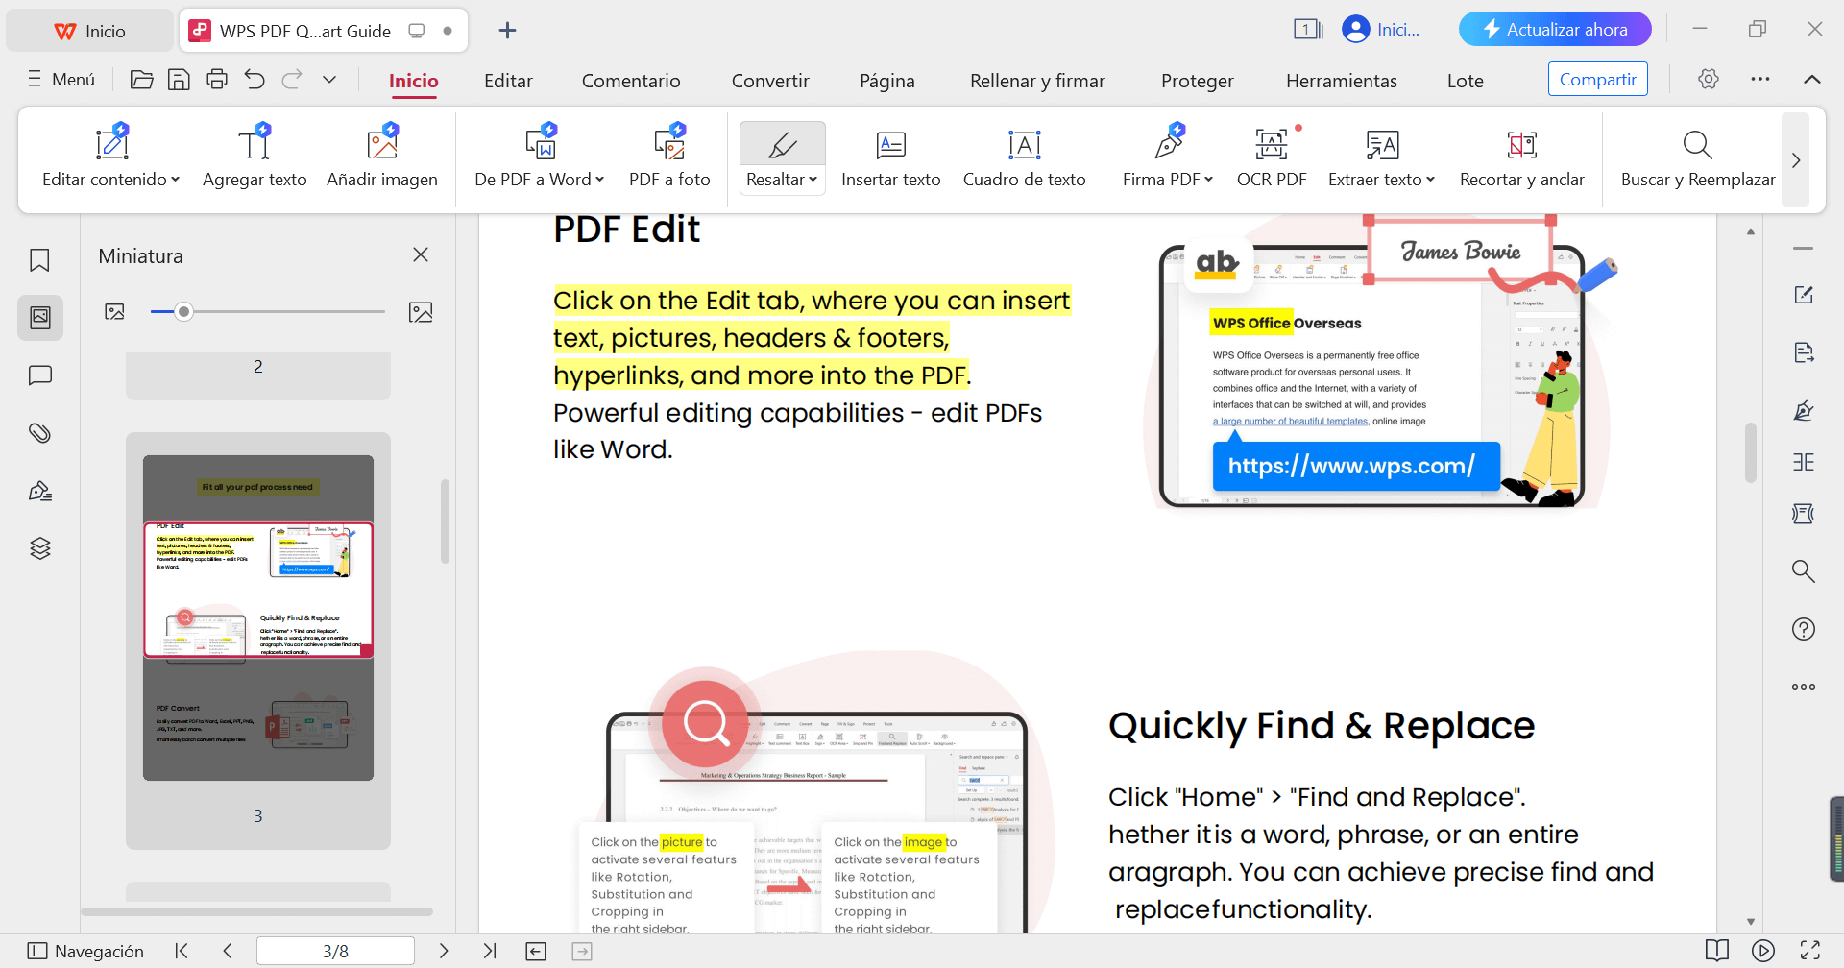Click the Compartir button

(x=1597, y=80)
